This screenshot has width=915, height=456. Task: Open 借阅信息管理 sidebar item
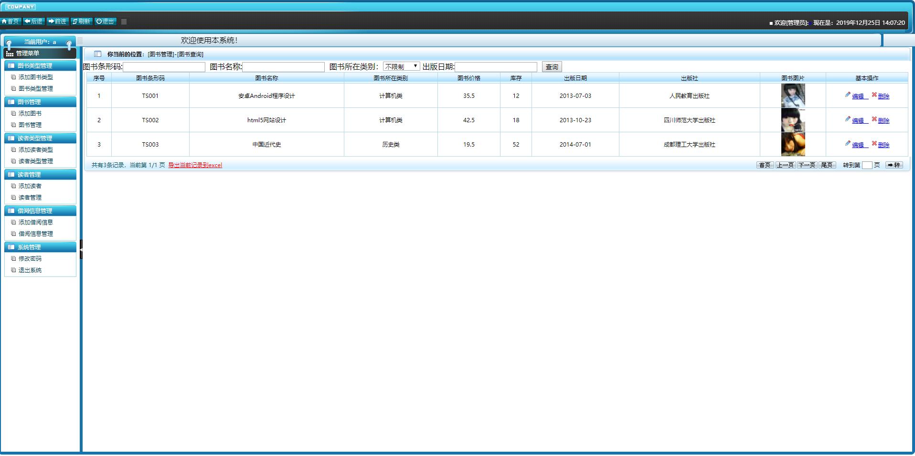(35, 233)
